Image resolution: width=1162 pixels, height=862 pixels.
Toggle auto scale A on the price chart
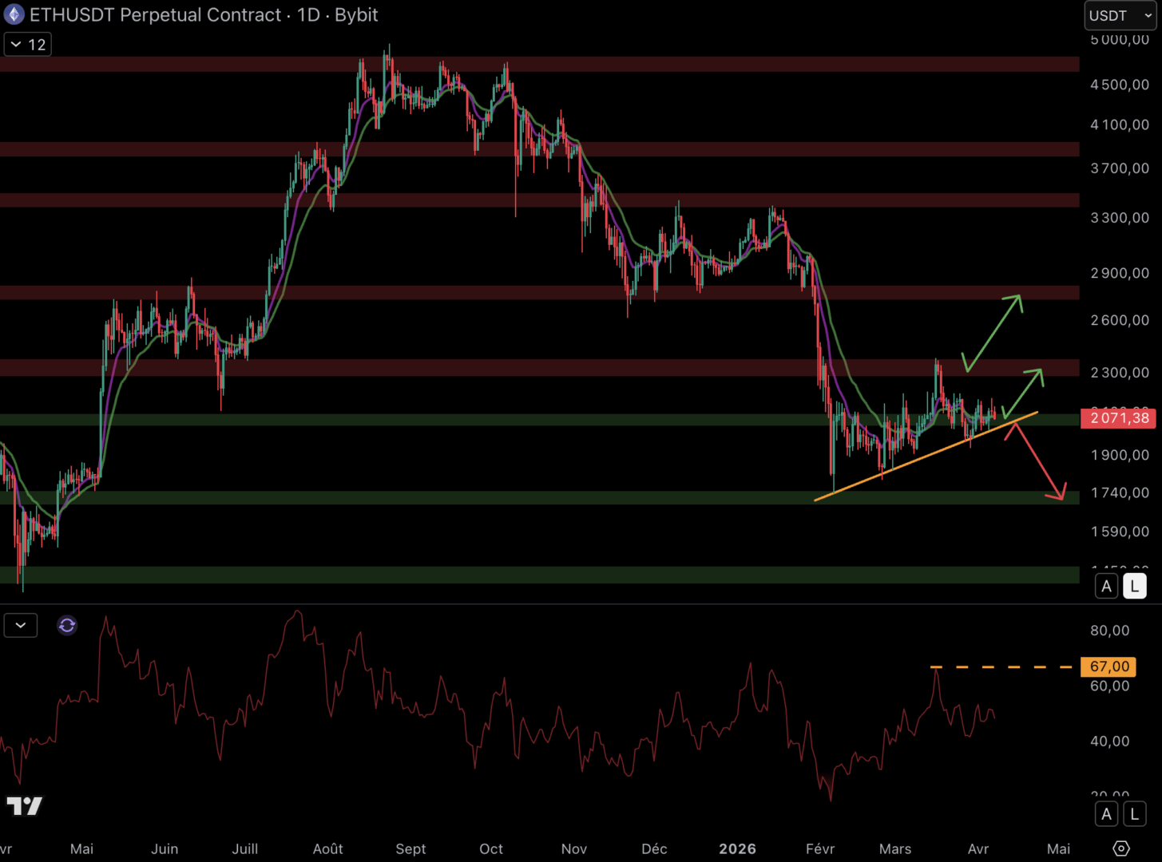point(1106,586)
